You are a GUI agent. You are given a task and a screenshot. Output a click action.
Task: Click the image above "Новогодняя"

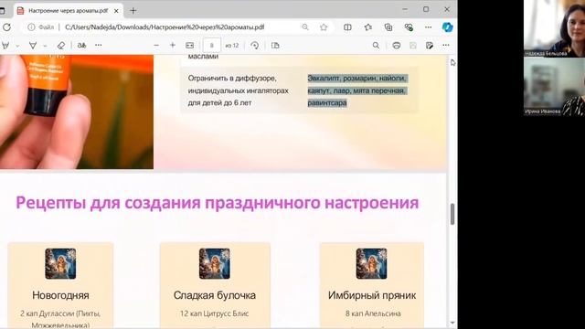[x=60, y=264]
